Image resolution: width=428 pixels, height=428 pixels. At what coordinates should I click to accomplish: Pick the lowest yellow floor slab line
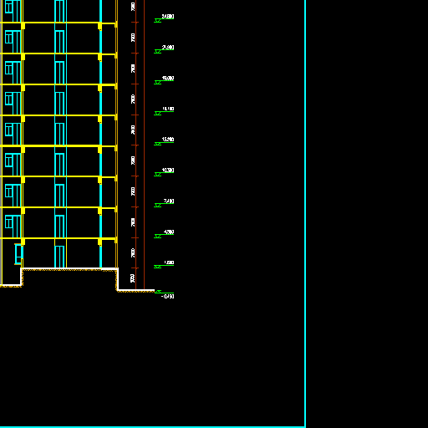click(58, 238)
